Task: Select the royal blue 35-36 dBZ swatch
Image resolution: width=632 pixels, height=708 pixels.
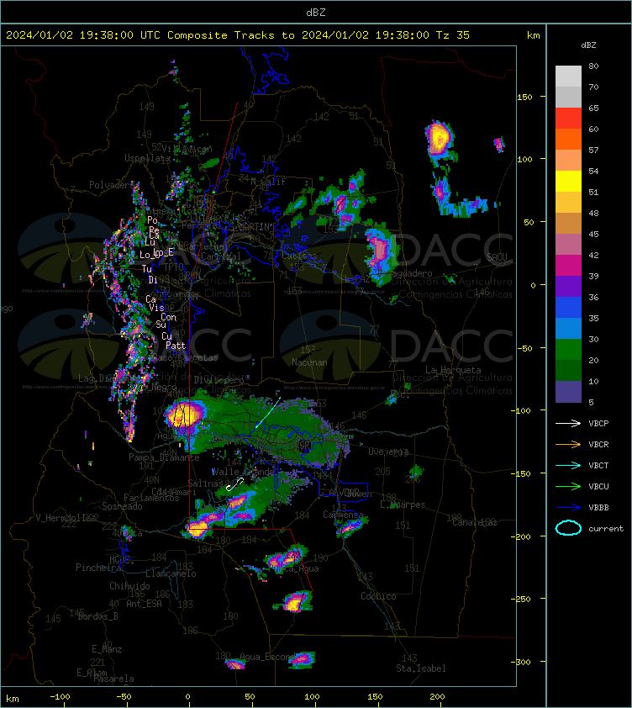Action: pos(568,307)
